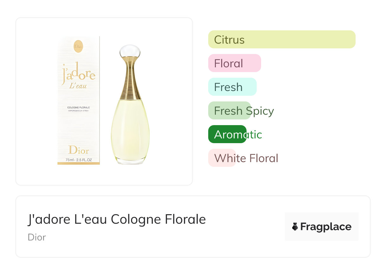
Task: Click the dark green Aromatic accord
Action: 227,134
